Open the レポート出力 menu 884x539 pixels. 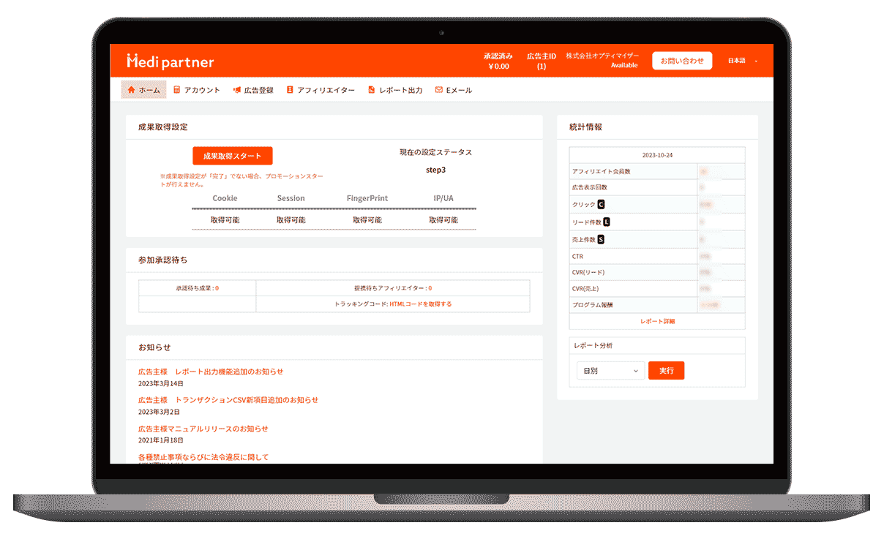point(400,90)
